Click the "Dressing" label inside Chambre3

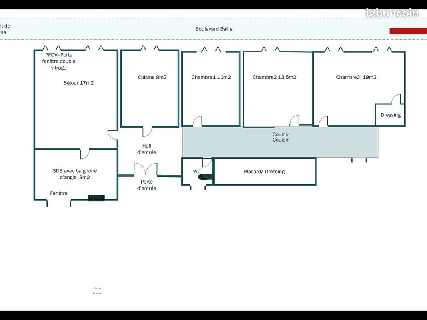(x=391, y=115)
